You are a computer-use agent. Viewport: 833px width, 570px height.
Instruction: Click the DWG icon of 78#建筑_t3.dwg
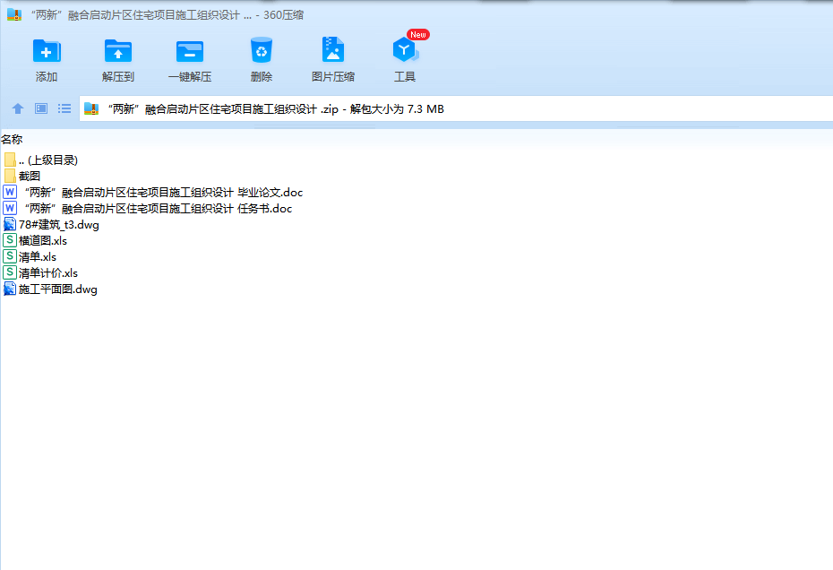click(x=10, y=224)
